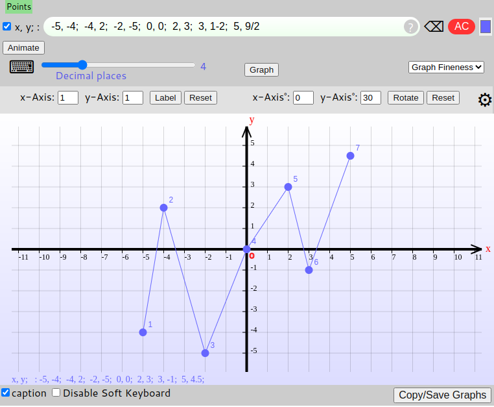Click the backspace delete icon
The image size is (494, 407).
(x=434, y=27)
